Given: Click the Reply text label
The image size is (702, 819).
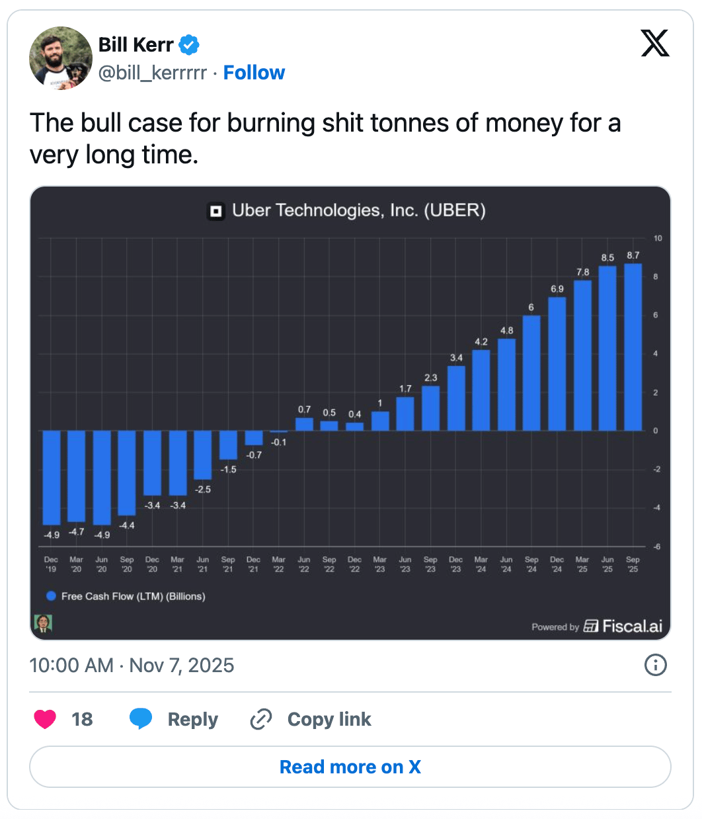Looking at the screenshot, I should 192,719.
